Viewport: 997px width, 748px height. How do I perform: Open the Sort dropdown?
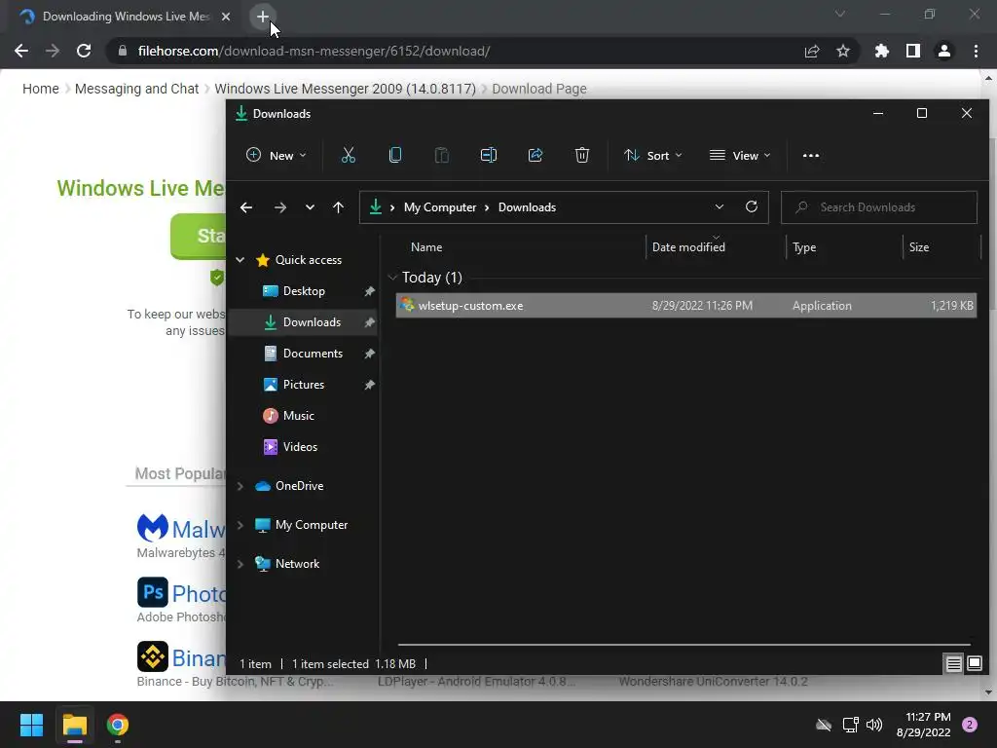[x=653, y=156]
